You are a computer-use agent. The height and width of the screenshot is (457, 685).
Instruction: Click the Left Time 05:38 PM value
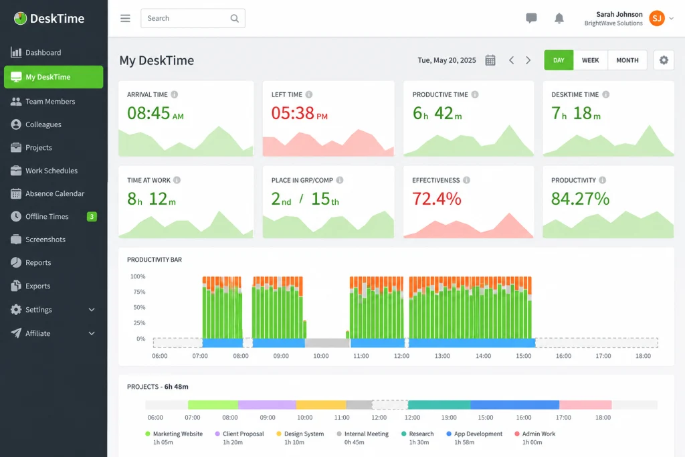(299, 113)
